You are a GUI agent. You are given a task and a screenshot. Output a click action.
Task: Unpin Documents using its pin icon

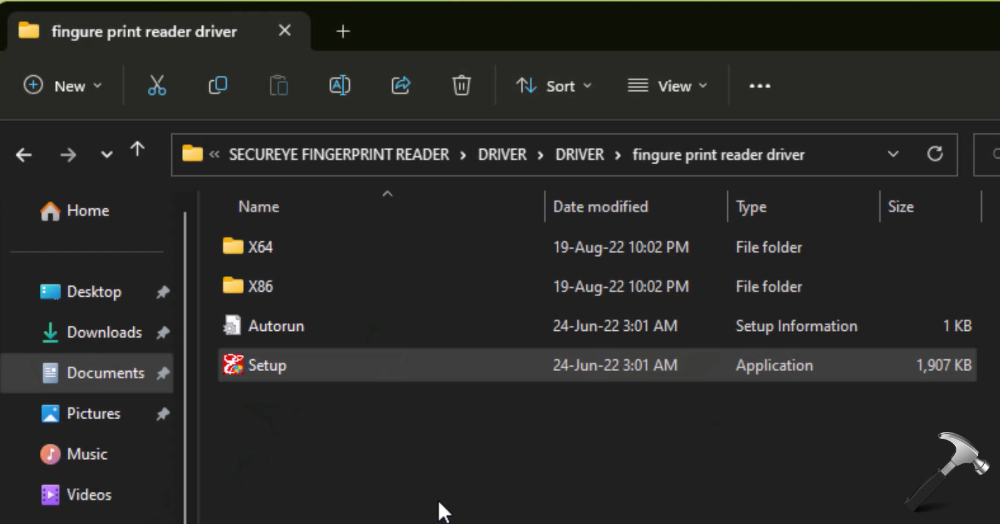163,373
